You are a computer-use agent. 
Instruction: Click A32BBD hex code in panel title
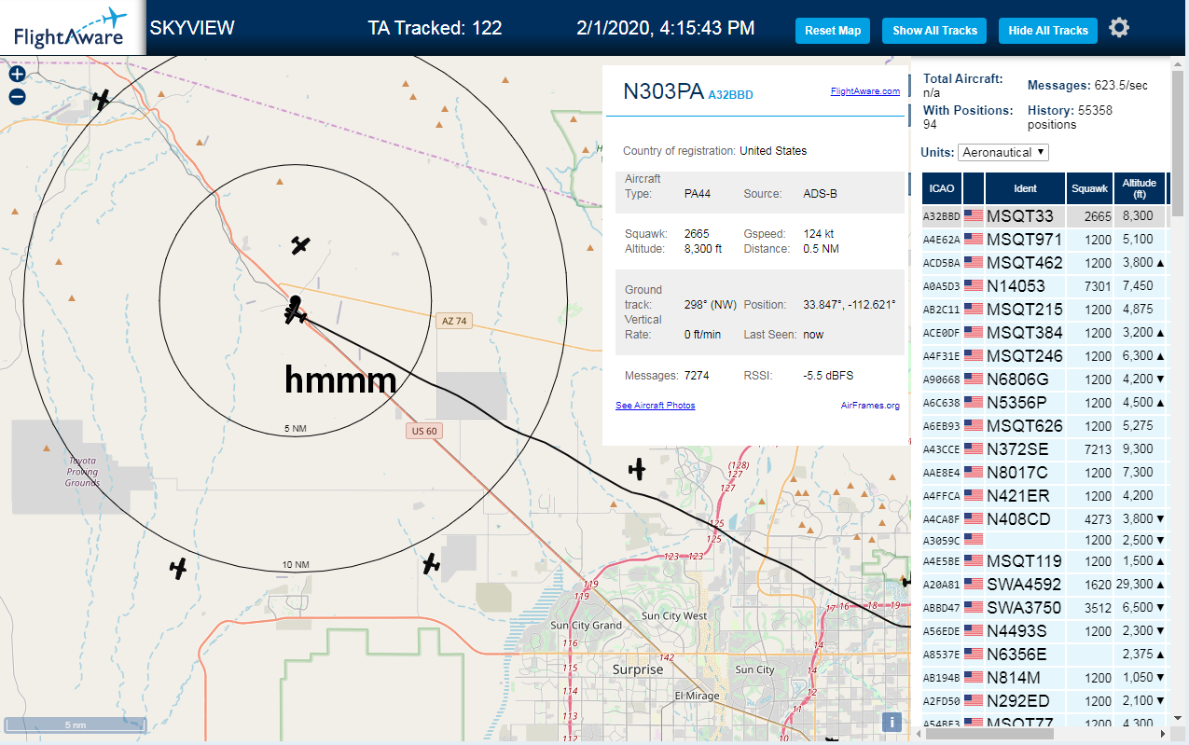coord(730,95)
